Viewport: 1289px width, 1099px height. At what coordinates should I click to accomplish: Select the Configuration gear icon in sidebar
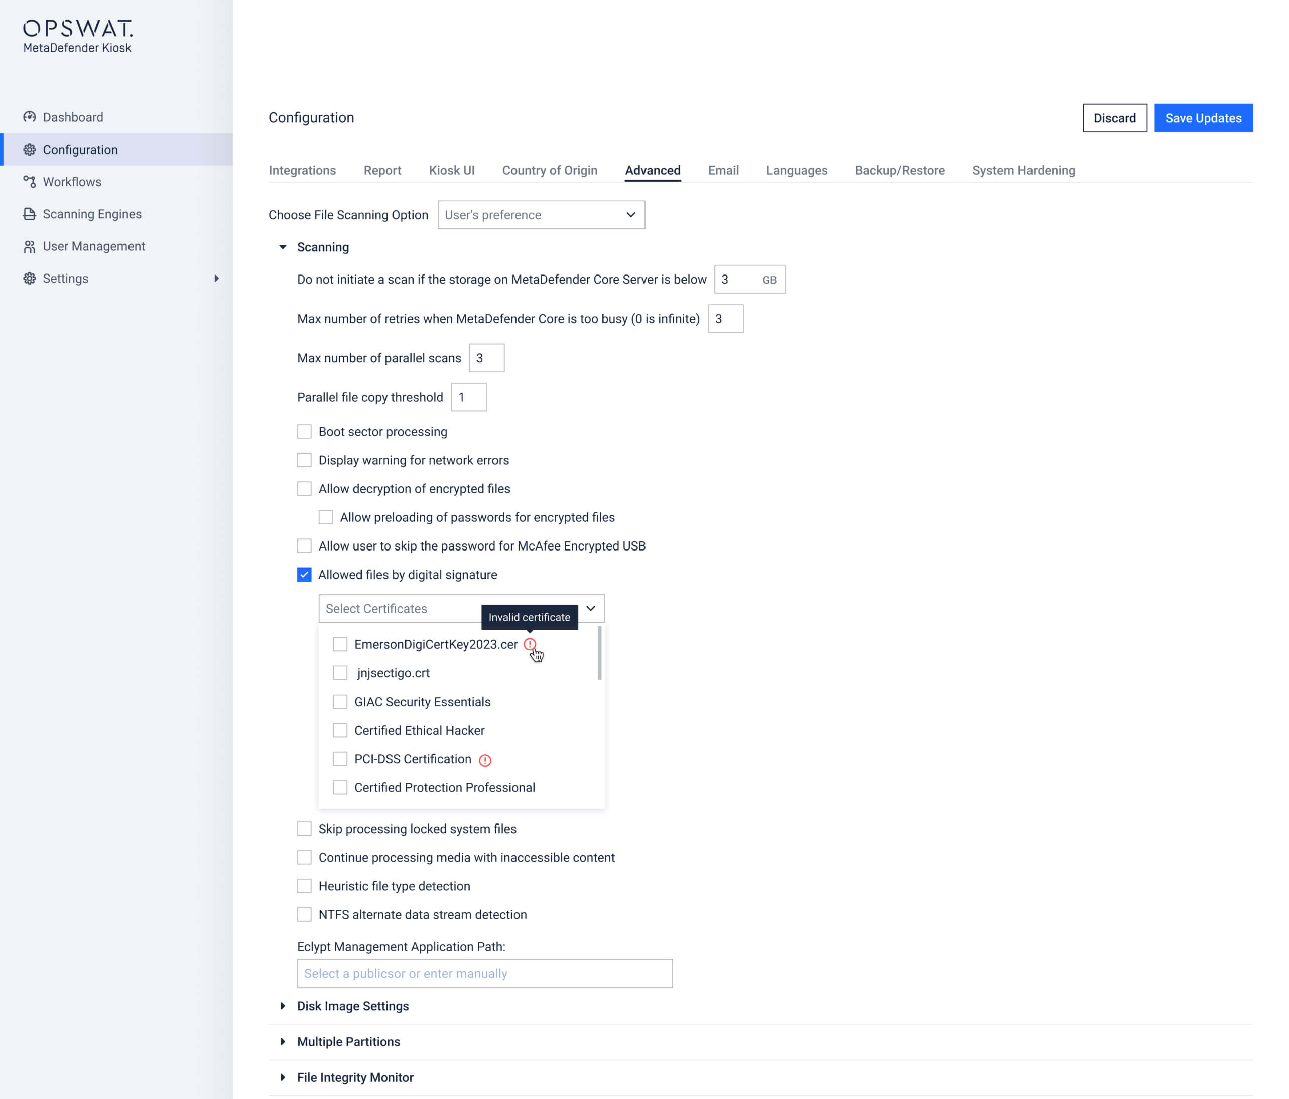point(30,149)
